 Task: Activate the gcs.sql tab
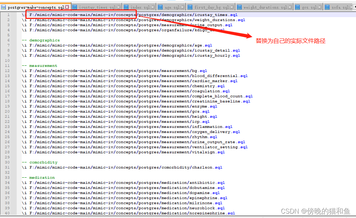(x=308, y=7)
